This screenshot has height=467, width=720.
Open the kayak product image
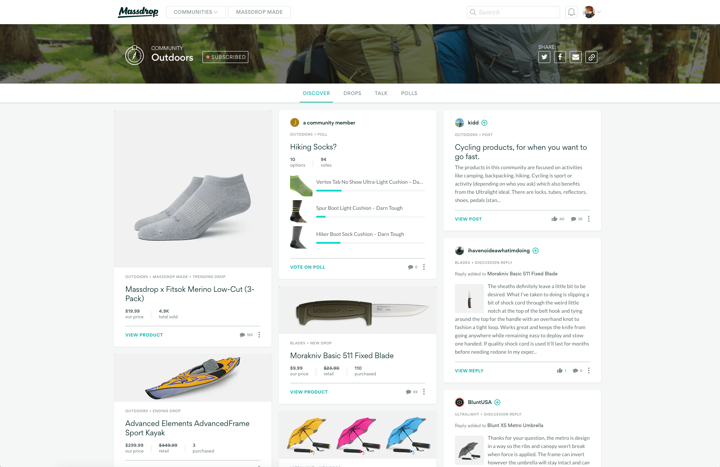pyautogui.click(x=193, y=378)
